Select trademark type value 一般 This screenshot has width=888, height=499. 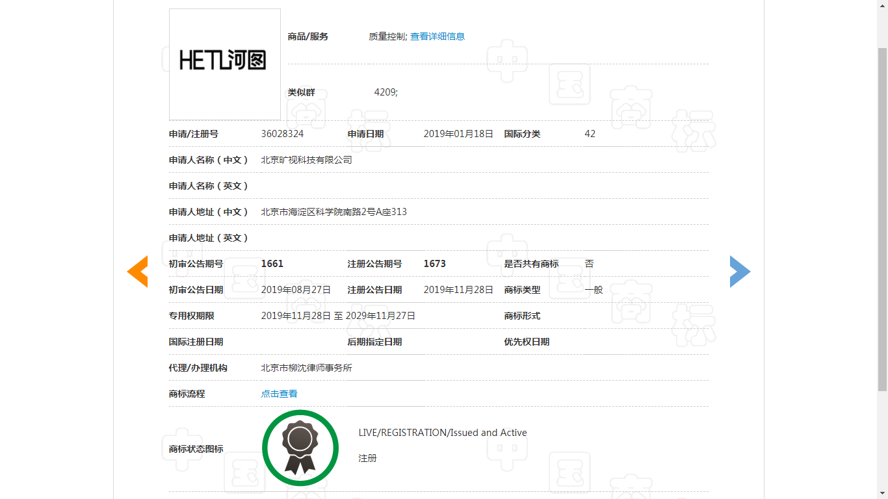pyautogui.click(x=594, y=290)
